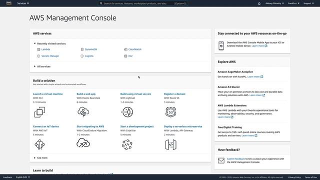
Task: Click the CloudWatch service icon
Action: [x=125, y=49]
